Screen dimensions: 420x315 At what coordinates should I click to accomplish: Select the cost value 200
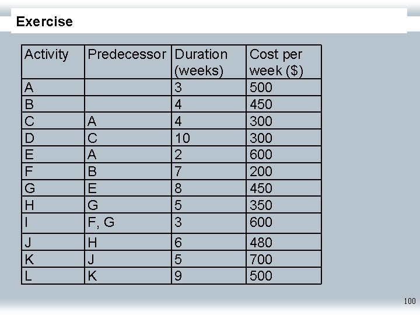(x=261, y=171)
